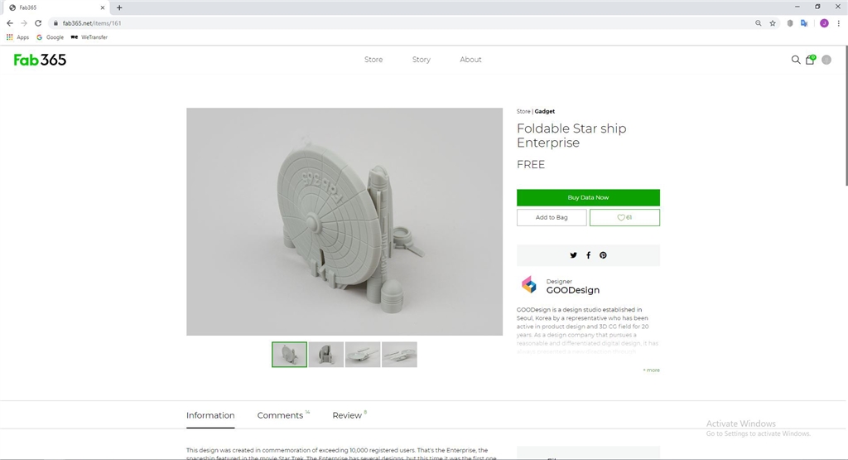Click the GOODesign designer logo
The height and width of the screenshot is (460, 848).
528,285
